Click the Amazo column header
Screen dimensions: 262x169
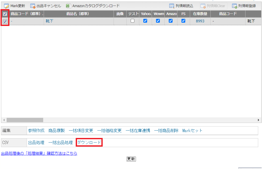171,14
